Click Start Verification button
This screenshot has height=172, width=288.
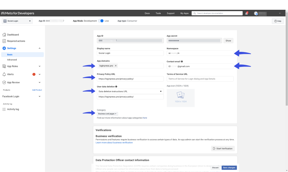coord(223,148)
